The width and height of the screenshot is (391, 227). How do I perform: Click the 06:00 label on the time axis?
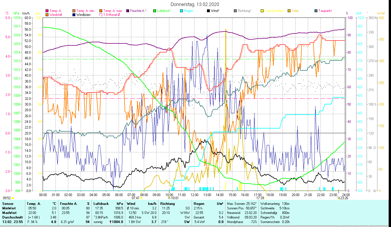tap(119, 195)
